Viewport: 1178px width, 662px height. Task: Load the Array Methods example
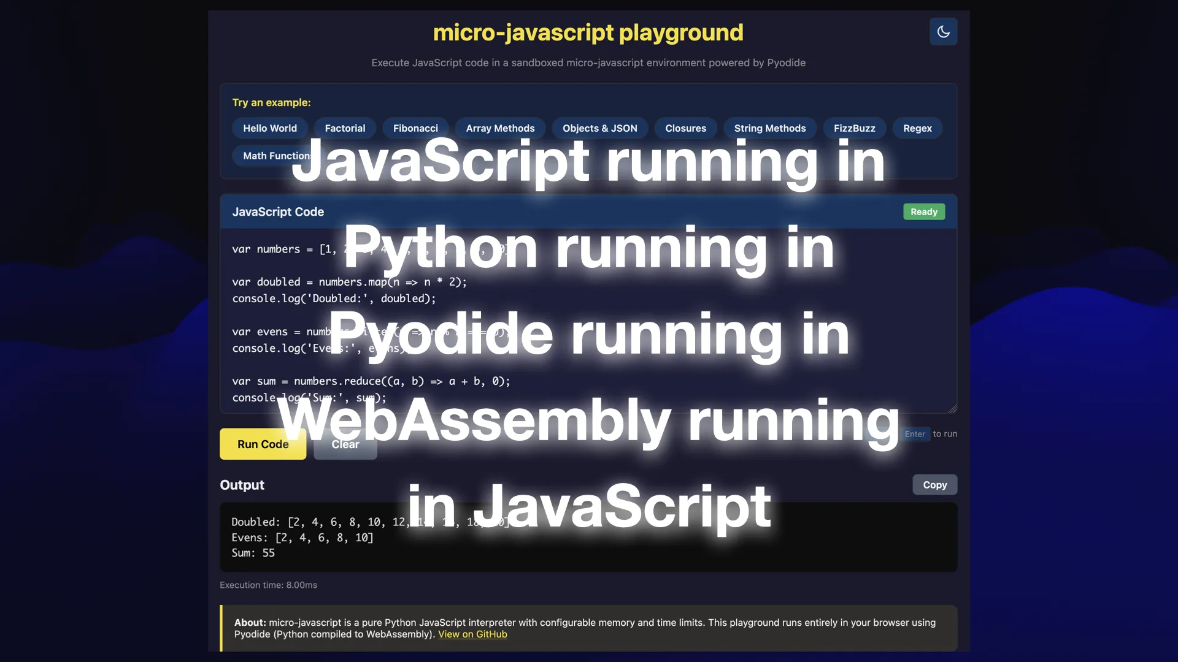point(500,128)
